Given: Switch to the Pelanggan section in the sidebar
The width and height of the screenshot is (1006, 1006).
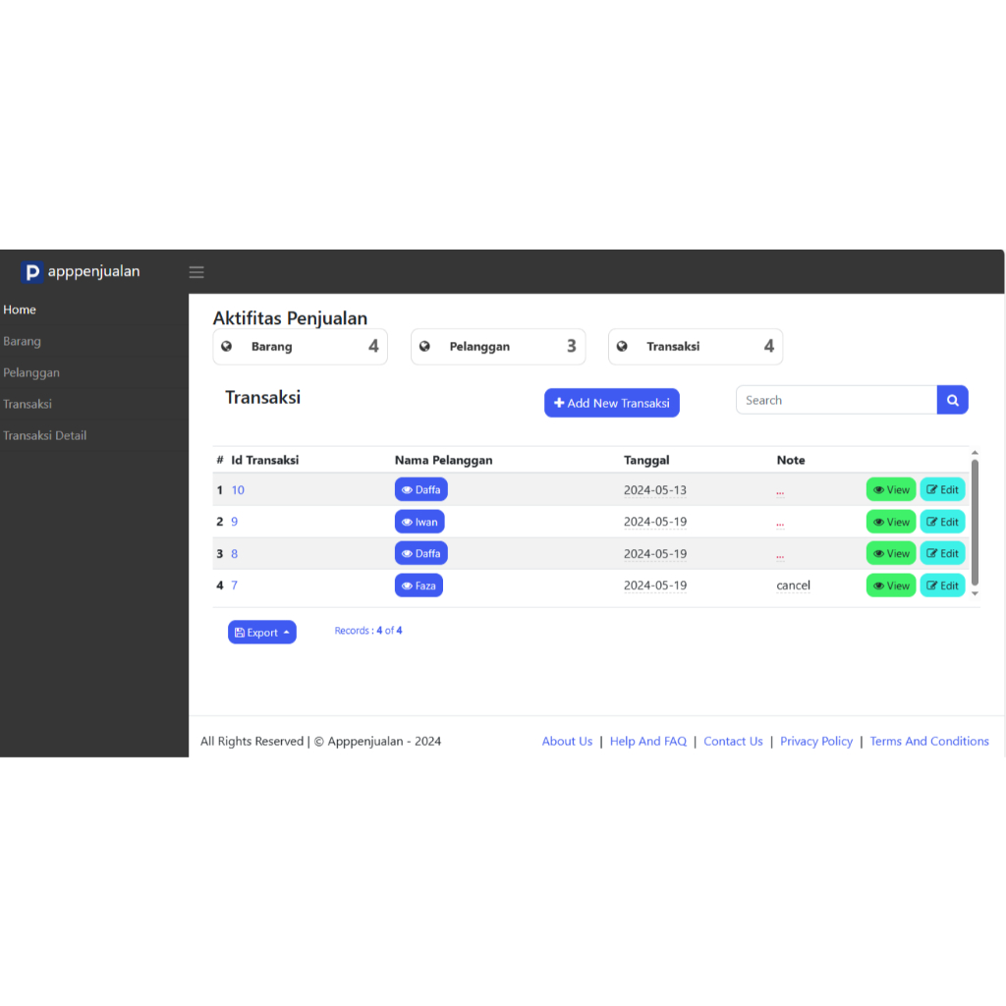Looking at the screenshot, I should [x=31, y=372].
